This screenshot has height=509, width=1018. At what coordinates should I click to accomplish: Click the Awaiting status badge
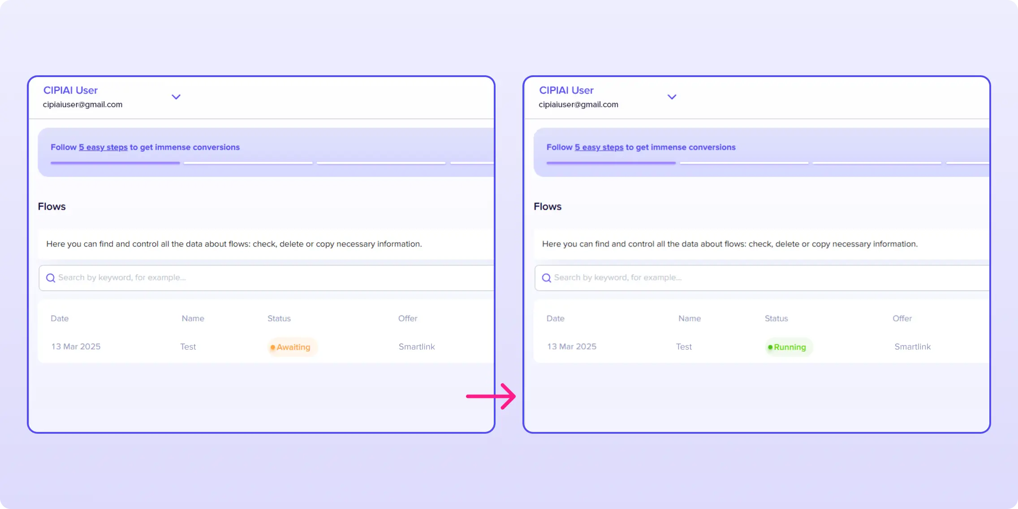[x=293, y=347]
